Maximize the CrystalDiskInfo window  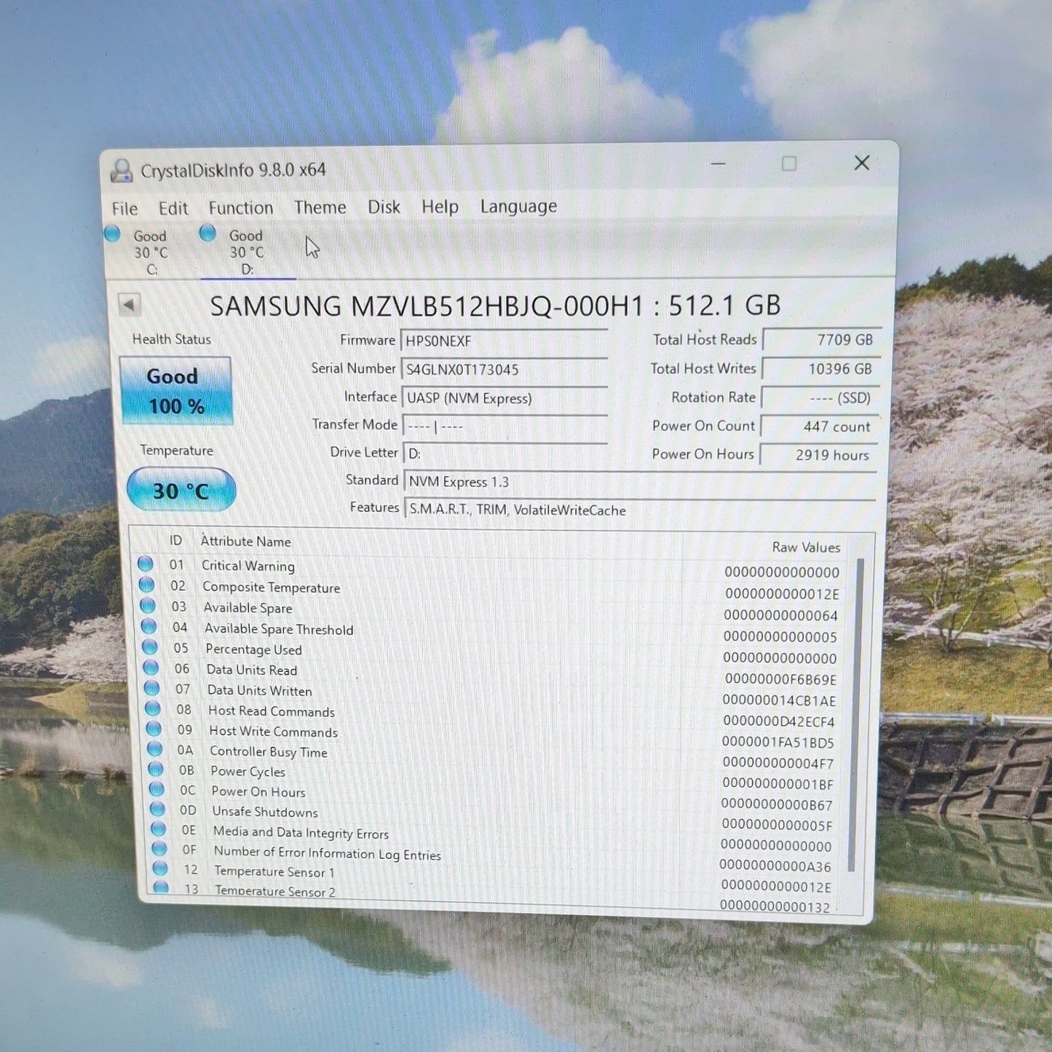[789, 164]
